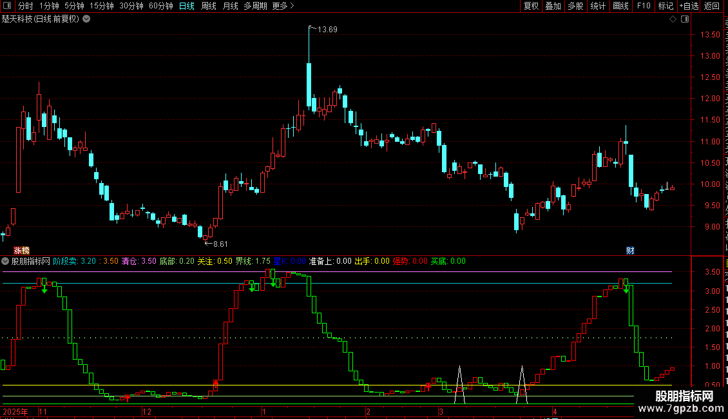Select the 60分钟 period tab

pos(160,6)
